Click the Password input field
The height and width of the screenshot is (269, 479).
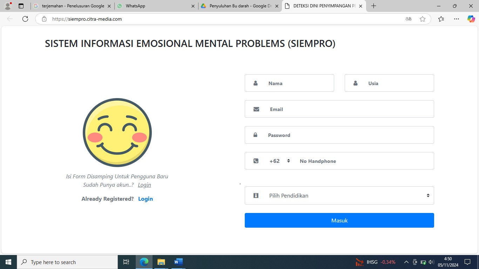pyautogui.click(x=339, y=135)
